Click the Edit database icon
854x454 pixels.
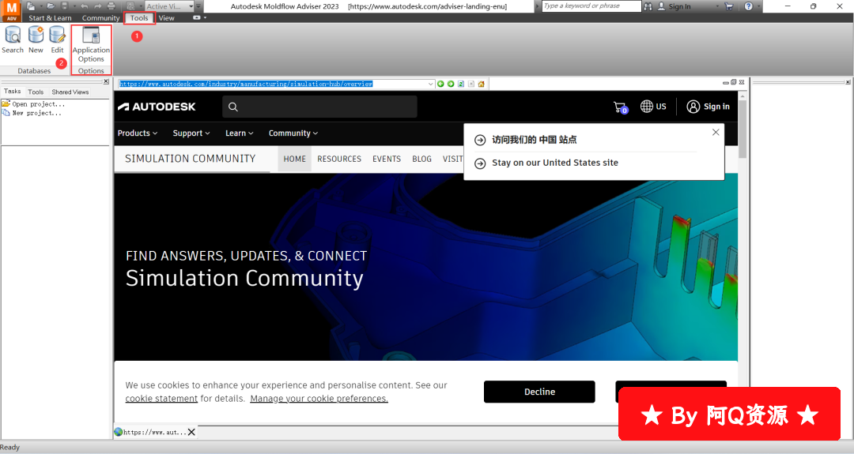tap(57, 39)
